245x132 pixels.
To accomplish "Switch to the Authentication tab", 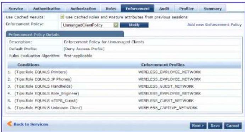I will [47, 9].
